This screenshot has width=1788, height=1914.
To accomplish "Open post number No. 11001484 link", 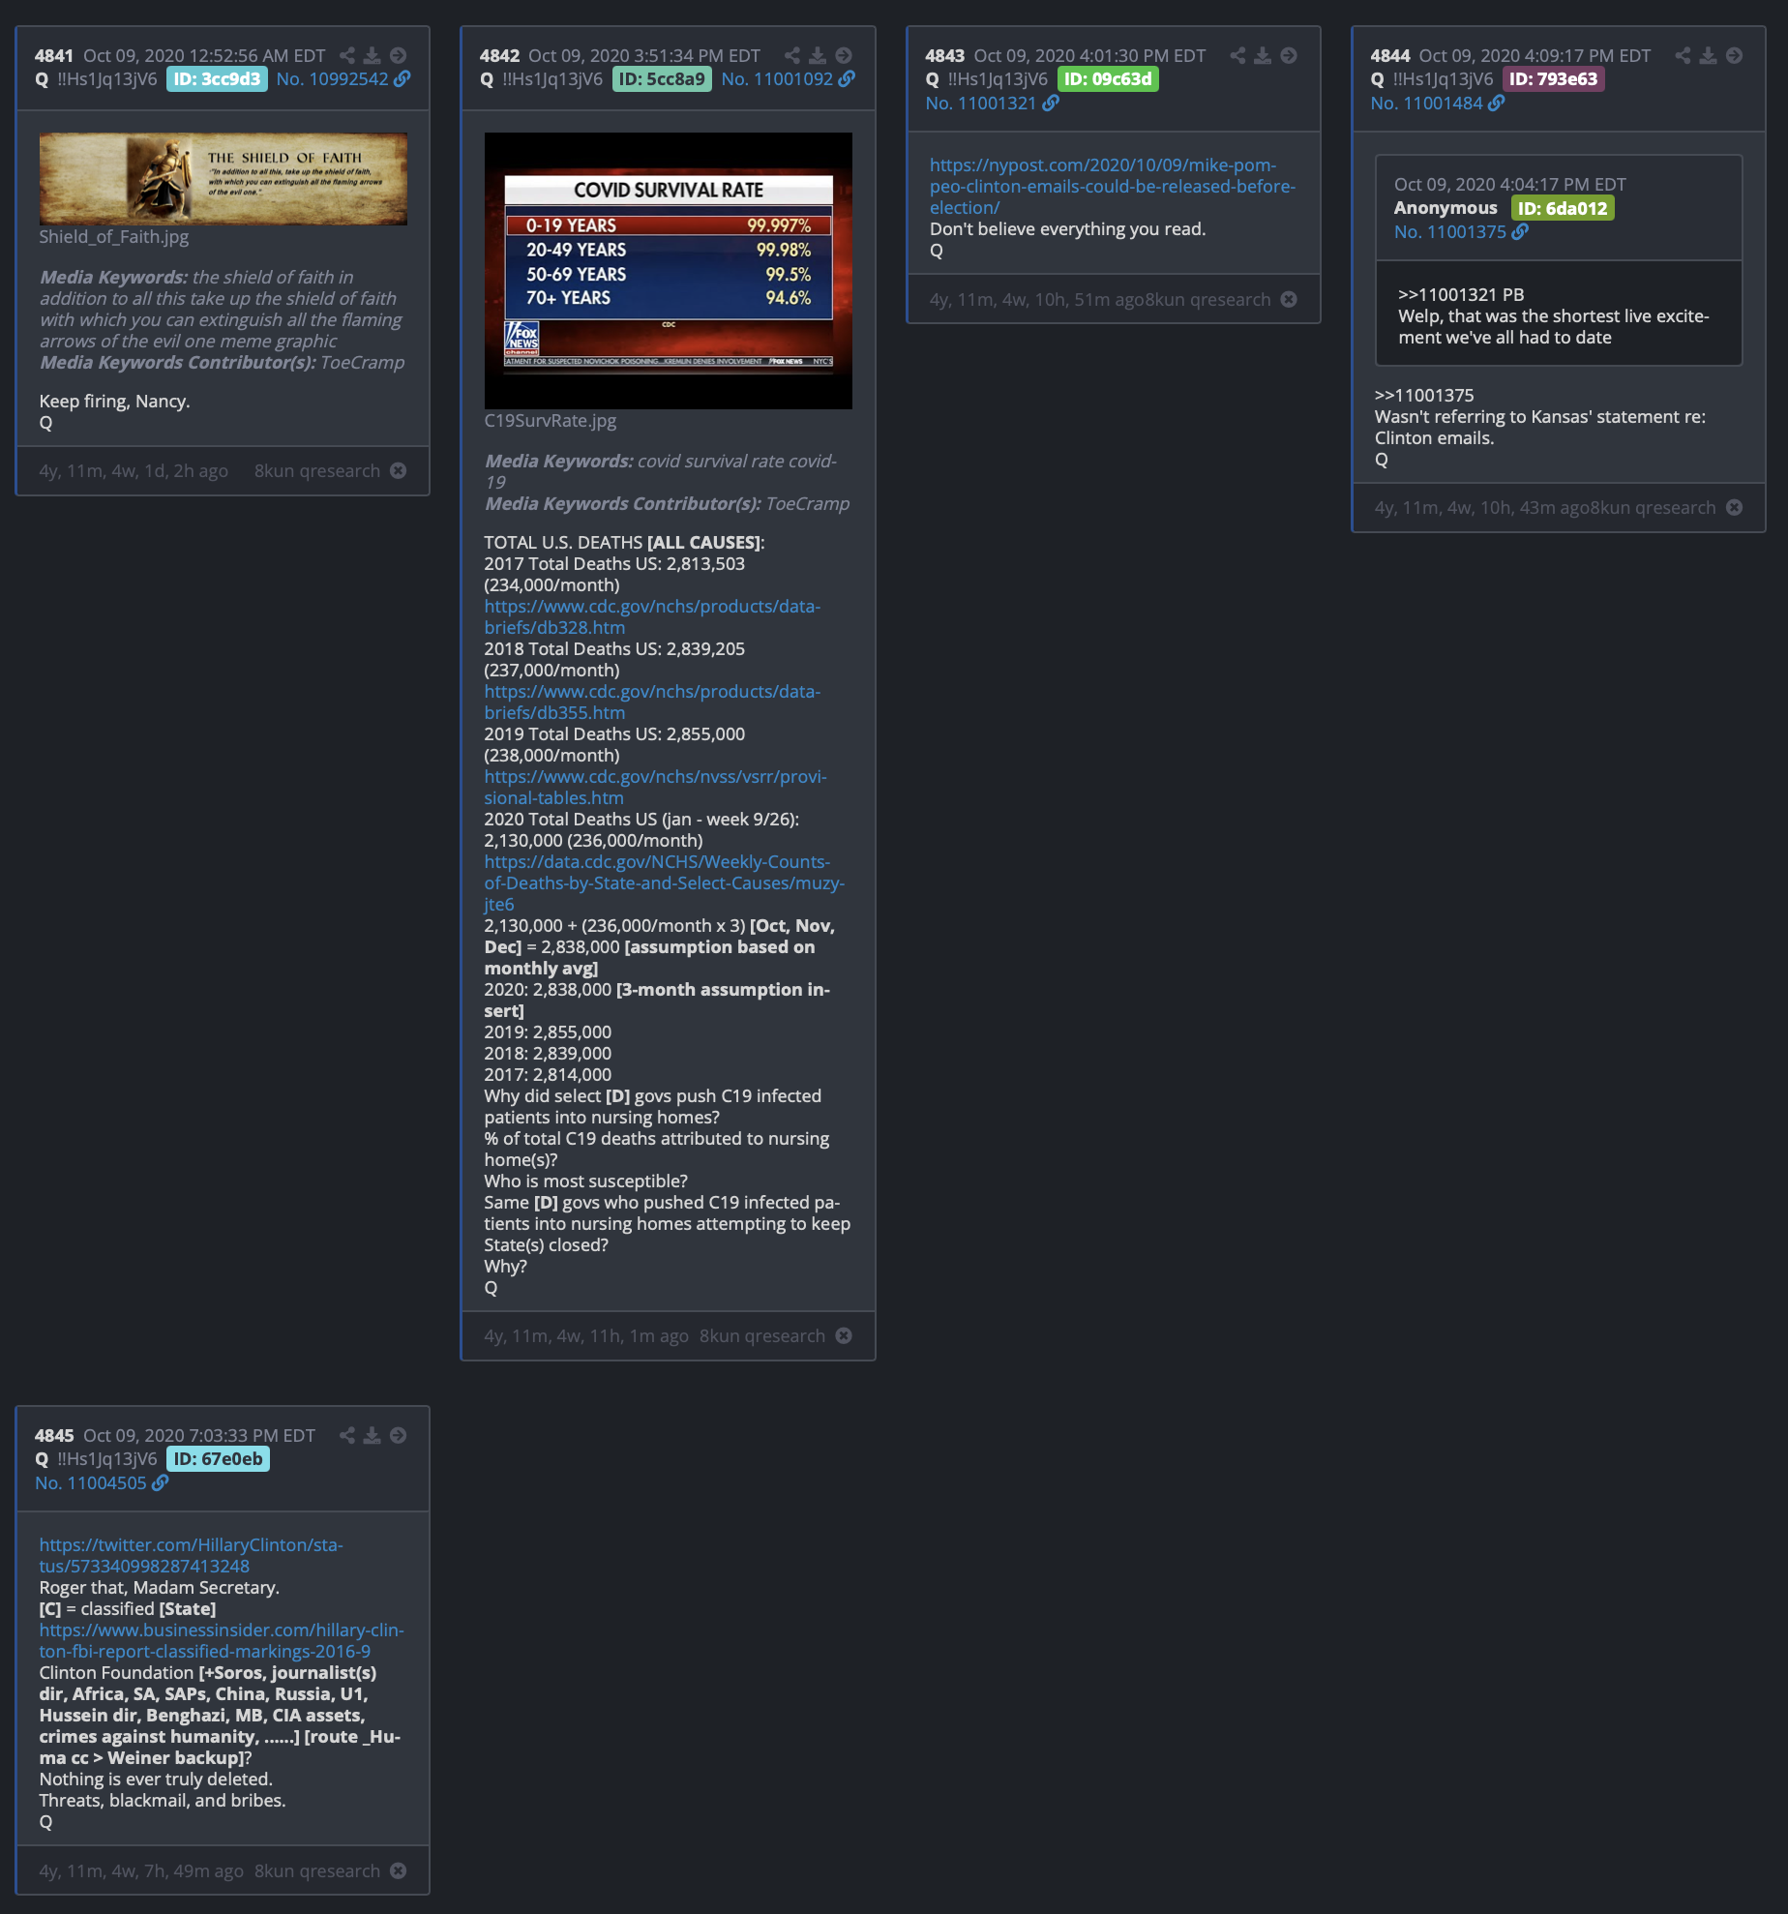I will (1426, 104).
